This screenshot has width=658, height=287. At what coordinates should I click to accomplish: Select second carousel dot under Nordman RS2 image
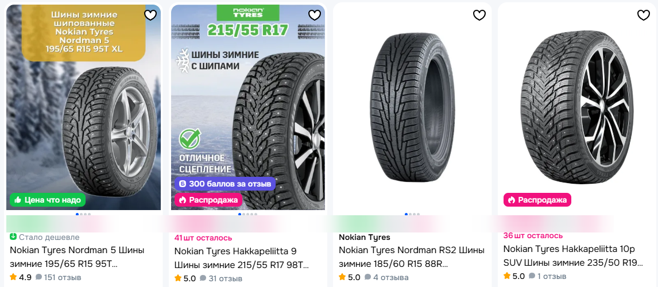pos(409,214)
